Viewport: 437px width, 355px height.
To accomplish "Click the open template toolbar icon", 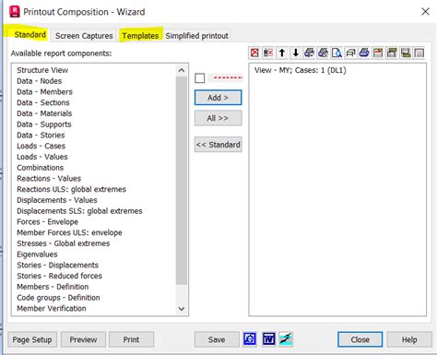I will point(392,53).
